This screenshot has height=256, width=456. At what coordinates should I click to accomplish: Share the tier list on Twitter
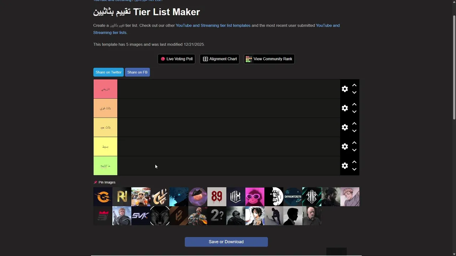click(x=108, y=72)
